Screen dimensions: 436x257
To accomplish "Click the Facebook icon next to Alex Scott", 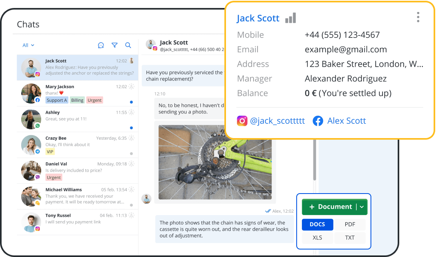I will [318, 121].
